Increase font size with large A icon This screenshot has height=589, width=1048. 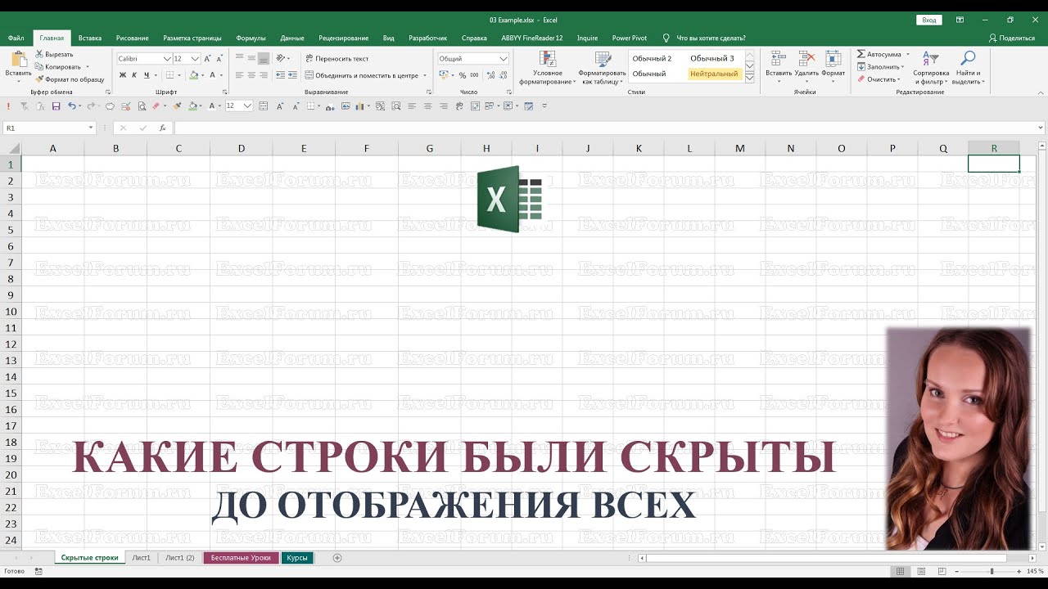click(x=208, y=59)
